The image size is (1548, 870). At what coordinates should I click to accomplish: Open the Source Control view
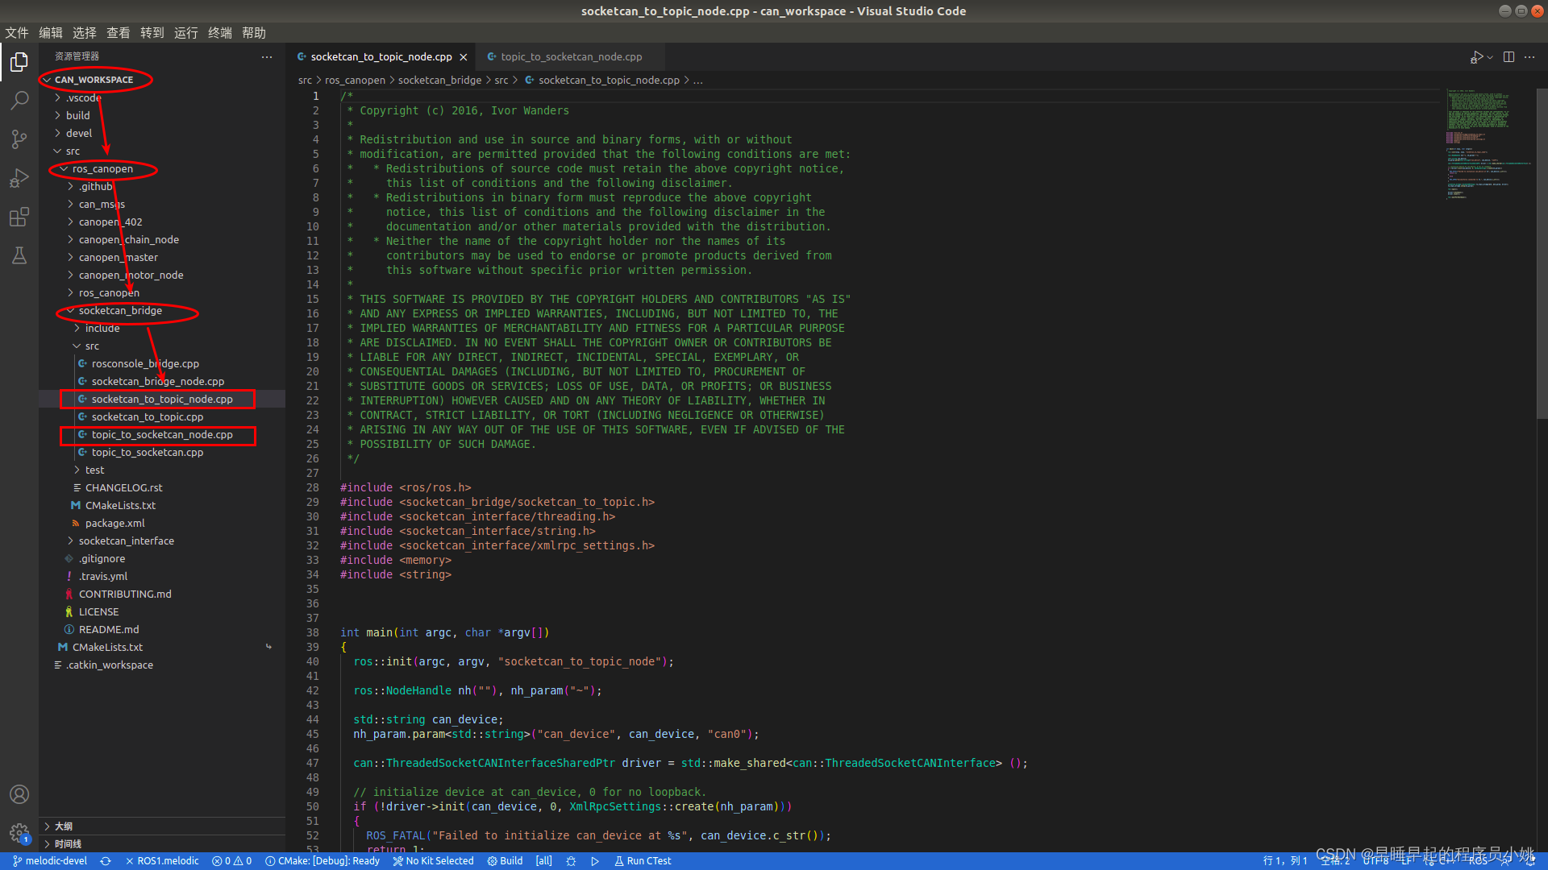(18, 139)
